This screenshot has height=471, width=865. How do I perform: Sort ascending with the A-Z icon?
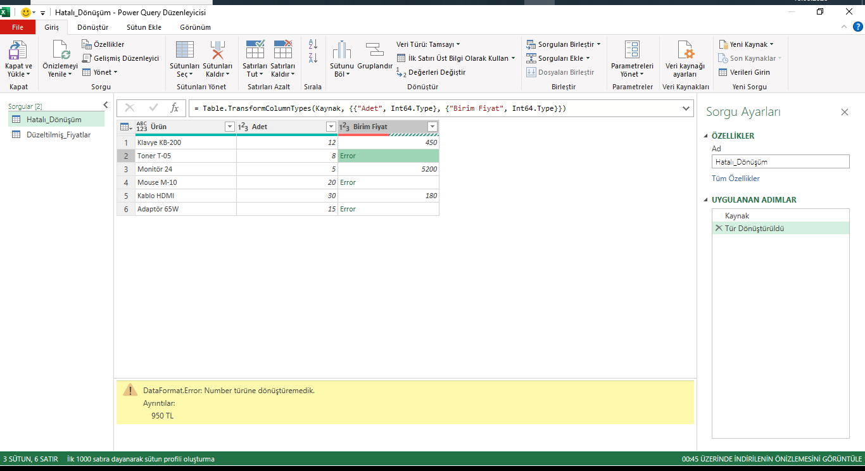click(x=313, y=44)
